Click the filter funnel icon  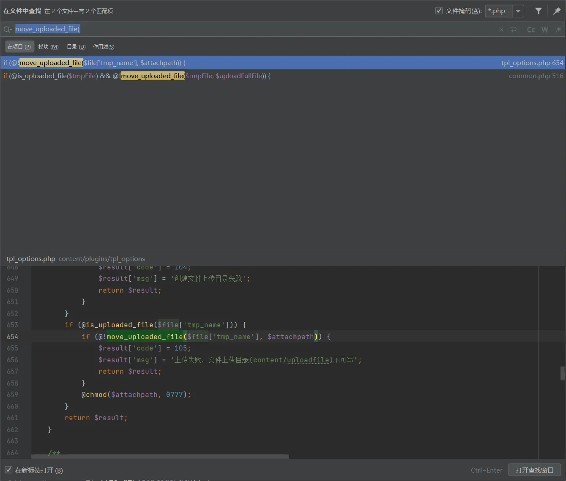538,11
